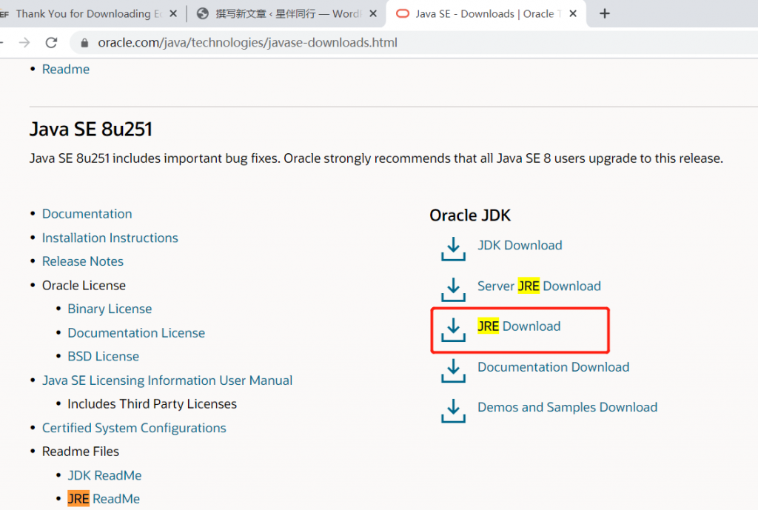Close the Java SE Downloads tab
Viewport: 758px width, 510px height.
(x=573, y=13)
